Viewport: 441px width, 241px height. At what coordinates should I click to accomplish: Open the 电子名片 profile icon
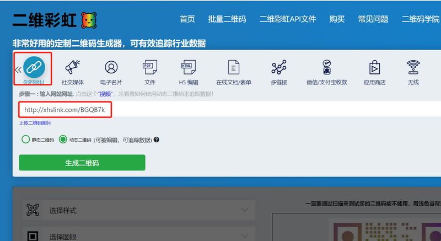[x=111, y=67]
